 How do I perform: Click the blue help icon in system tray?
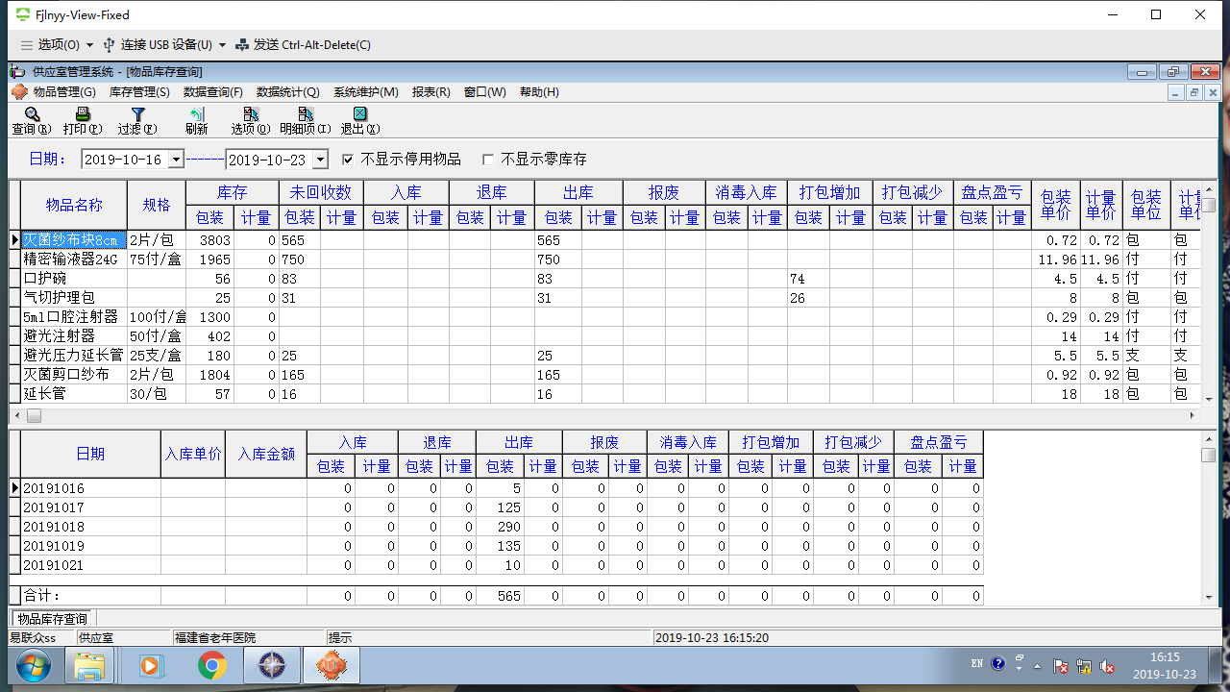tap(998, 664)
